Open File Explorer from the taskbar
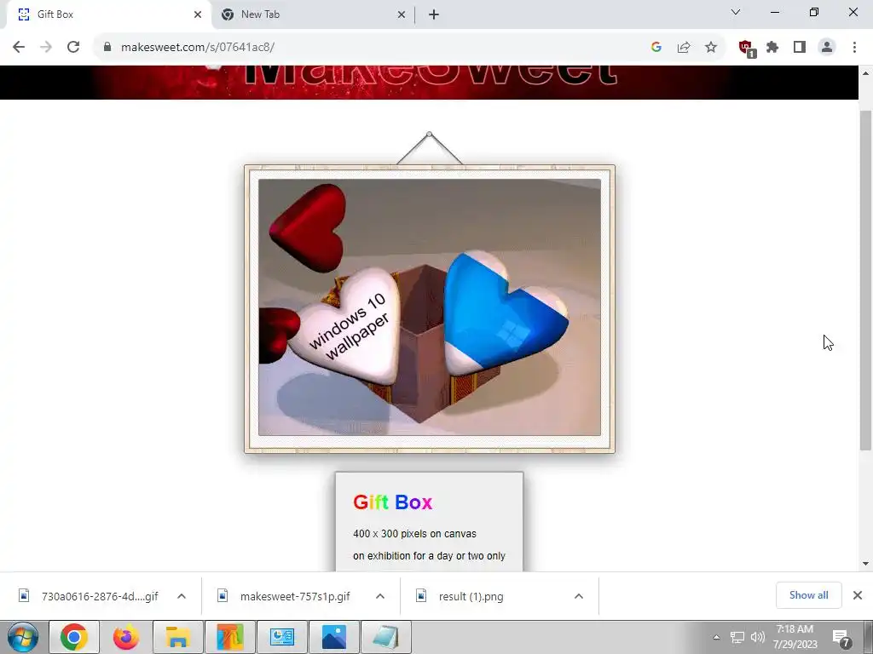 177,637
